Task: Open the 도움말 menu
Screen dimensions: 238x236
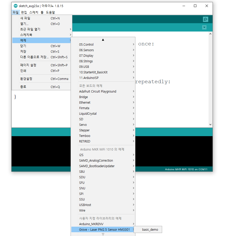Action: [x=50, y=12]
